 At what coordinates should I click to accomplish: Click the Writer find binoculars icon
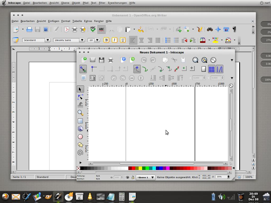[x=210, y=30]
